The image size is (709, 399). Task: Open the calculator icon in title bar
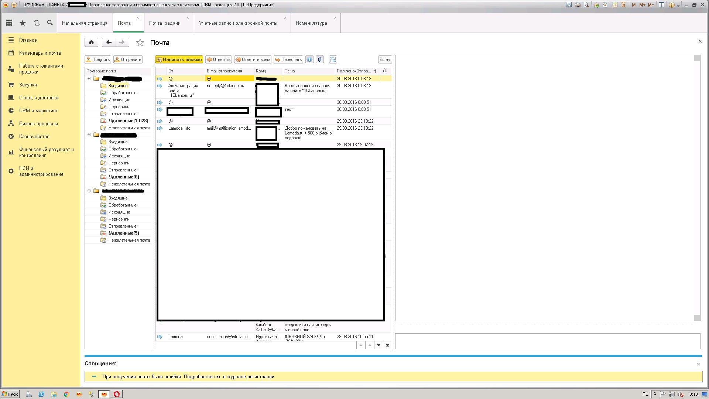pyautogui.click(x=615, y=5)
